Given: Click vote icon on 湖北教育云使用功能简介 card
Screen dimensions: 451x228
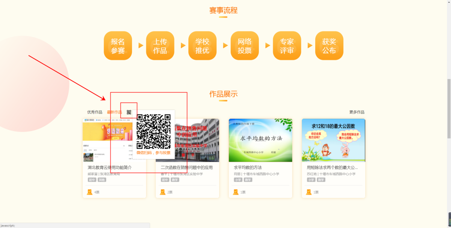Looking at the screenshot, I should (x=90, y=192).
